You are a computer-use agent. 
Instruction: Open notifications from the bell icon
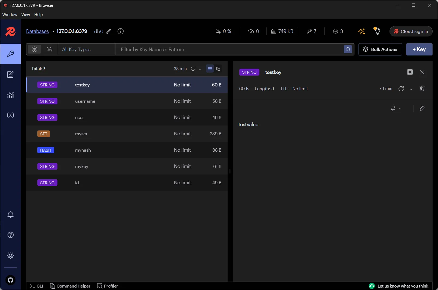pyautogui.click(x=10, y=215)
